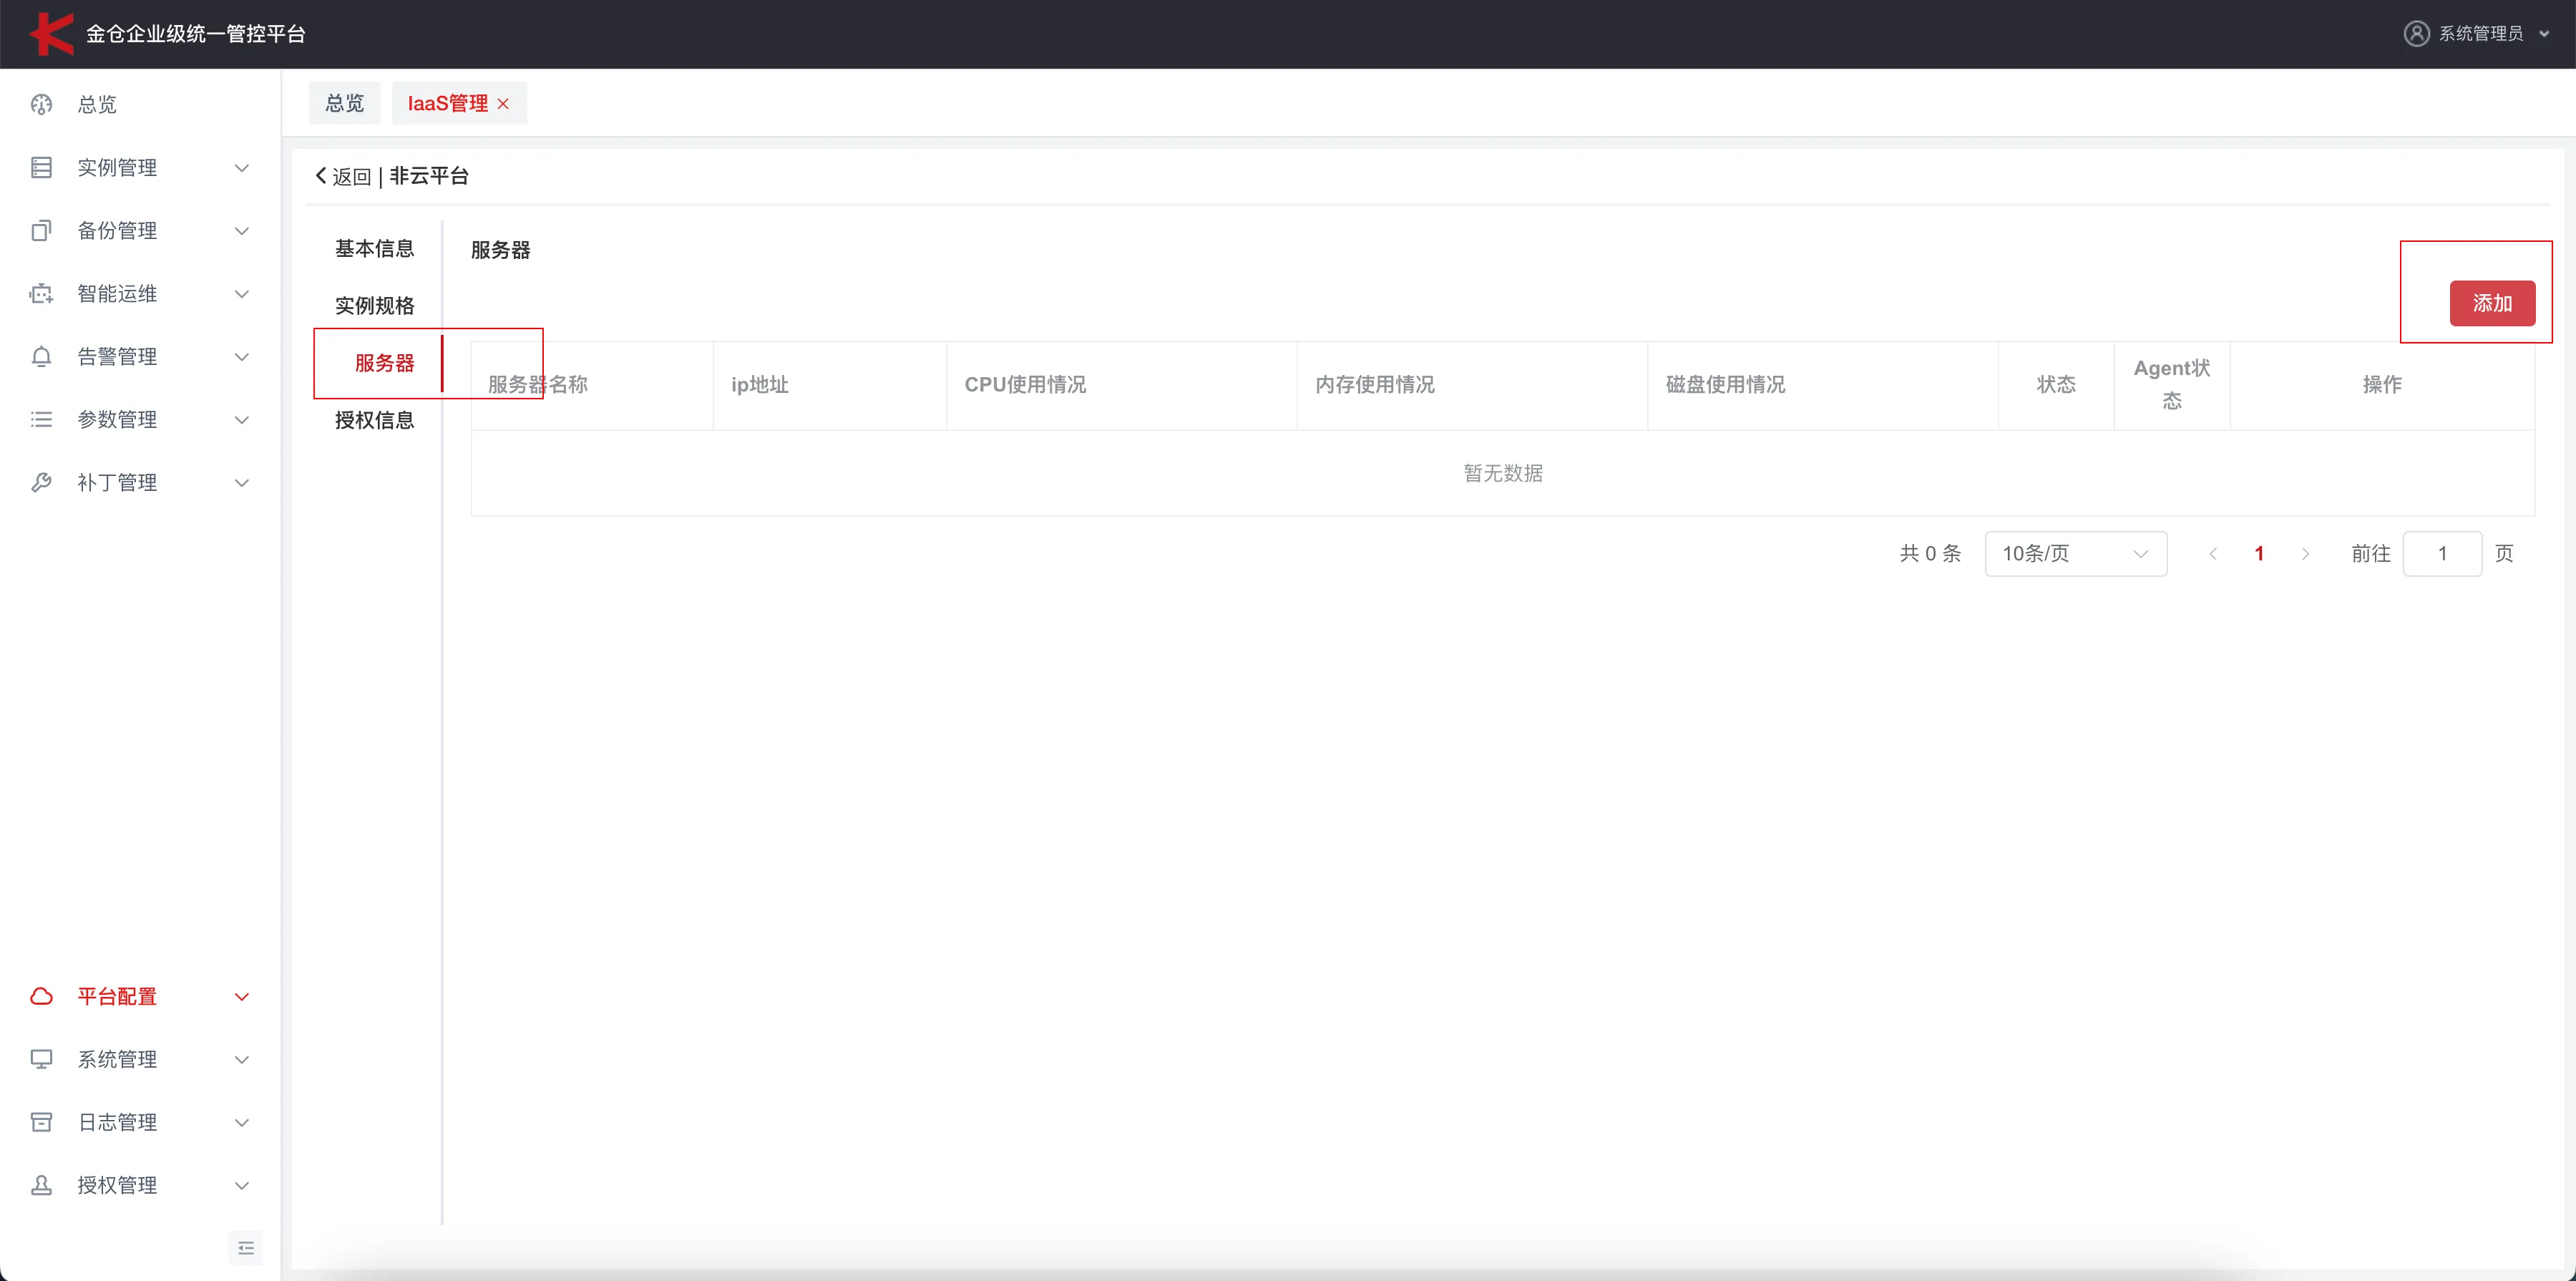The height and width of the screenshot is (1281, 2576).
Task: Open the 智能运维 smart operations icon
Action: point(40,293)
